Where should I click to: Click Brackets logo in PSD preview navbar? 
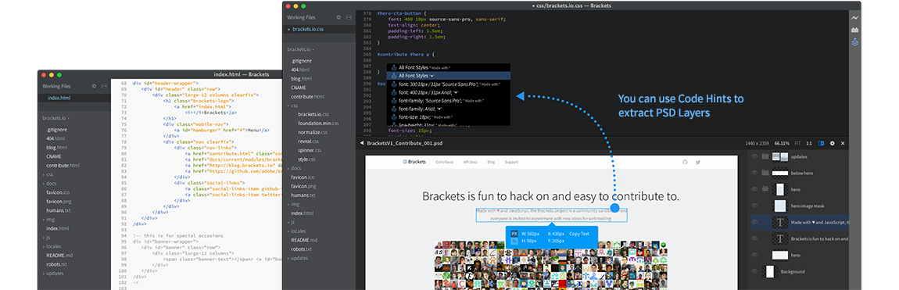[414, 162]
